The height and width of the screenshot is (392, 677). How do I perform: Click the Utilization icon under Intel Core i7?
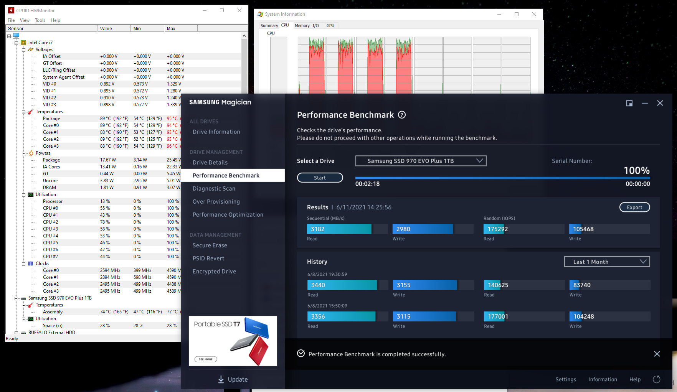[x=31, y=194]
